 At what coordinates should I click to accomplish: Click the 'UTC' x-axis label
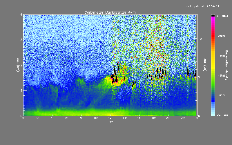pos(110,122)
